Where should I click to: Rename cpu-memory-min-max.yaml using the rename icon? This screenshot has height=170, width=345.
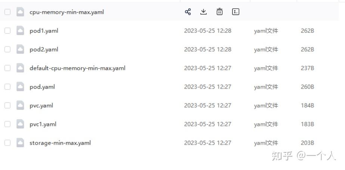point(236,12)
